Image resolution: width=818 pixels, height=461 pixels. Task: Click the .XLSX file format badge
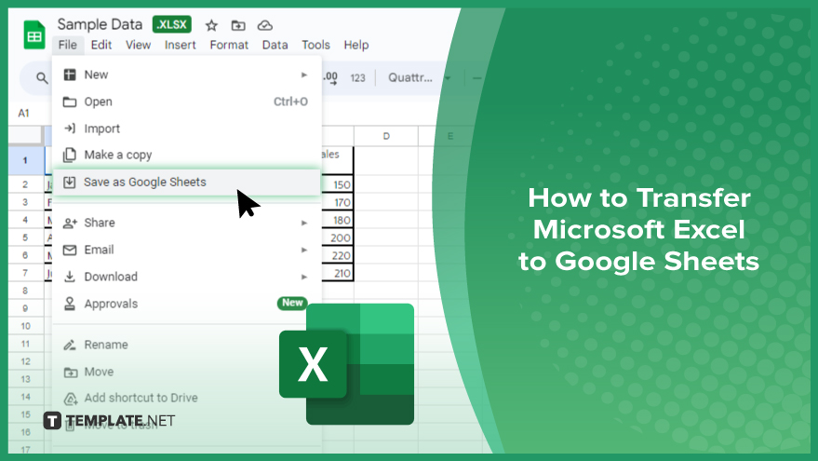[172, 24]
